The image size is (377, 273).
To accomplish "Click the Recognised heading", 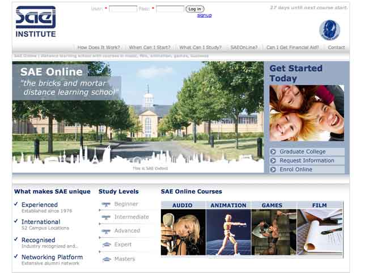I will 38,240.
